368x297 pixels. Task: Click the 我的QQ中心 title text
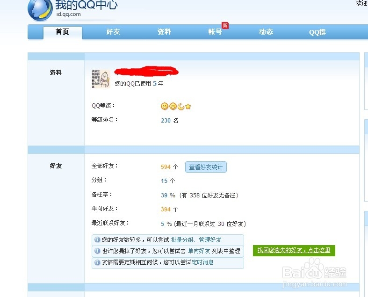click(x=87, y=5)
